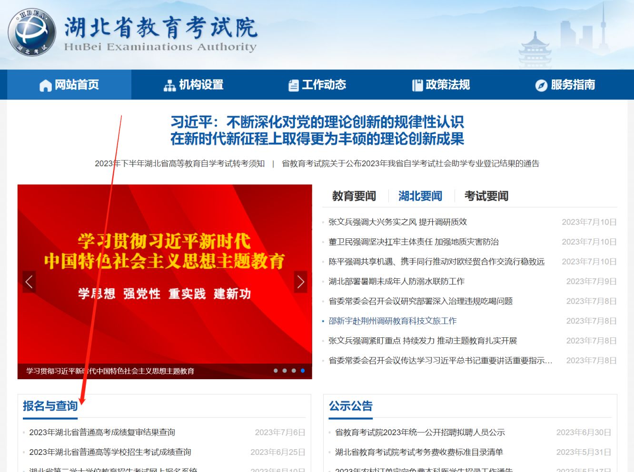This screenshot has width=634, height=472.
Task: Select the first carousel indicator dot
Action: [x=276, y=371]
